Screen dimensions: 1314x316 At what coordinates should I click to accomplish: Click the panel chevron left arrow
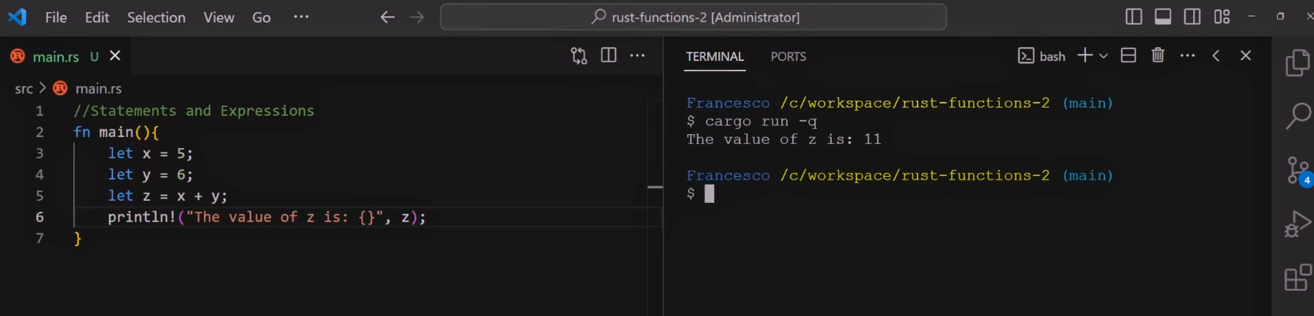coord(1216,56)
